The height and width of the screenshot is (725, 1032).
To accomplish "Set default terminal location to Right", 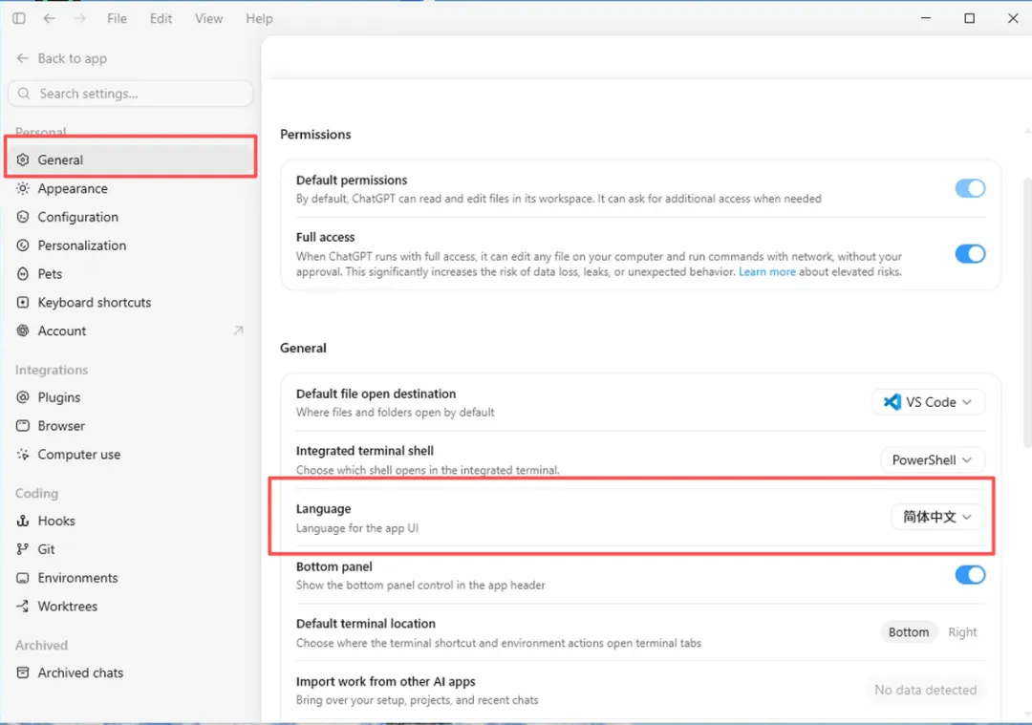I will (x=962, y=632).
